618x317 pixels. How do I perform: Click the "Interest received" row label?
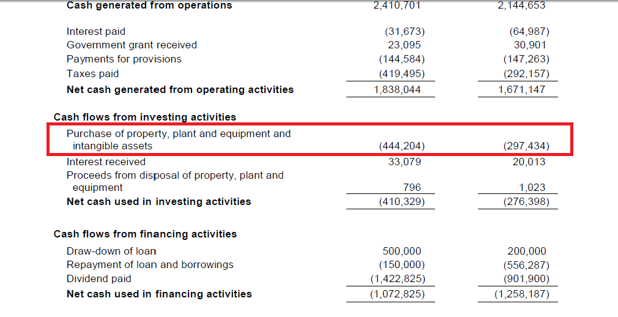click(106, 162)
